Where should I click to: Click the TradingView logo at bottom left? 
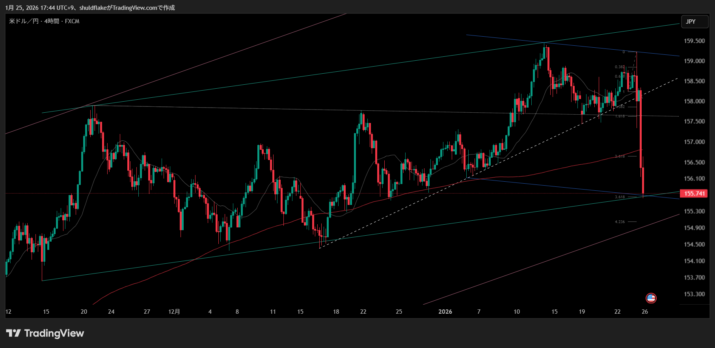point(45,333)
